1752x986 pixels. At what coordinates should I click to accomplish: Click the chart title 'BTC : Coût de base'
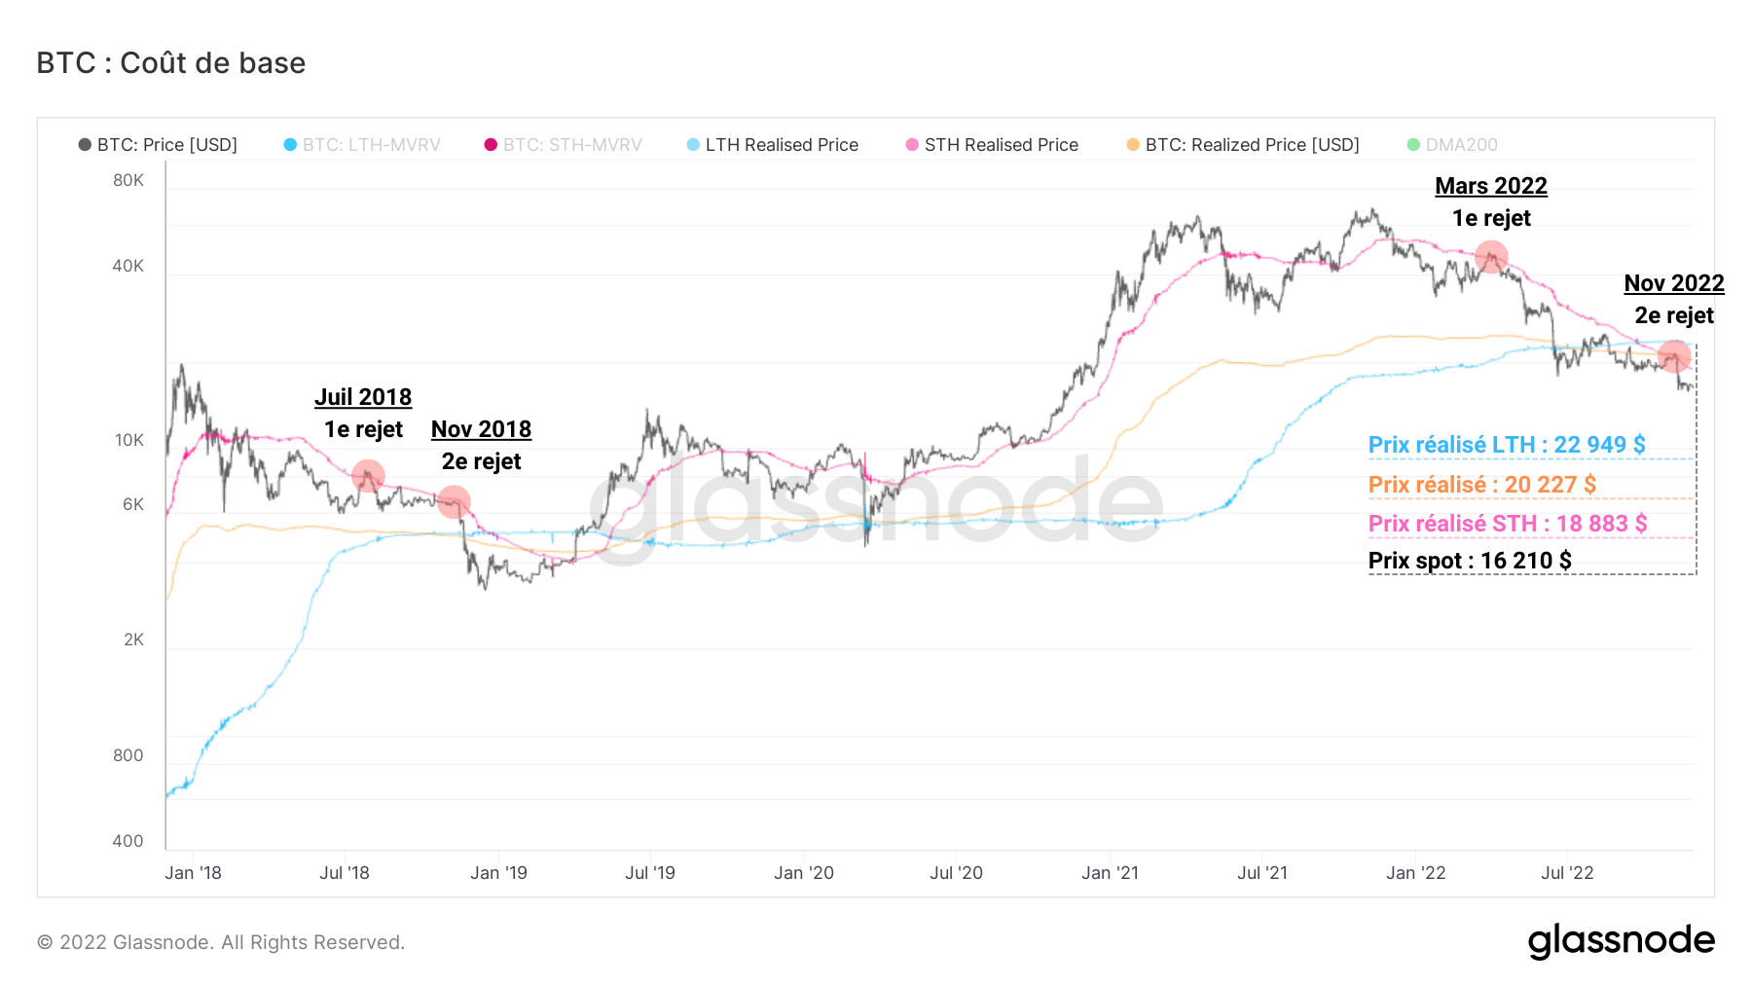pyautogui.click(x=171, y=63)
